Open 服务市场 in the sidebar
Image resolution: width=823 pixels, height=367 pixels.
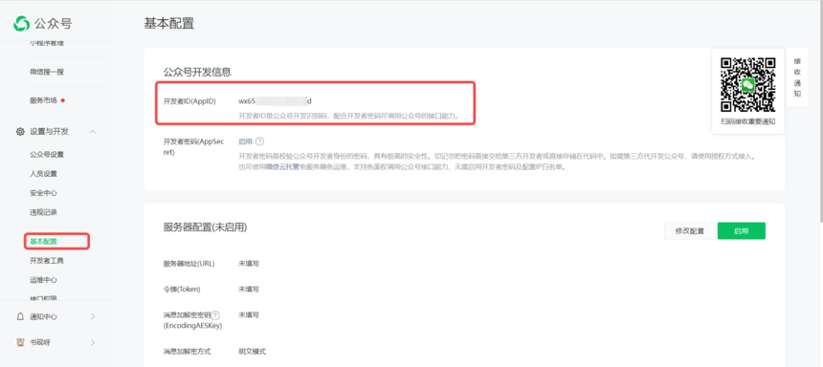tap(43, 100)
